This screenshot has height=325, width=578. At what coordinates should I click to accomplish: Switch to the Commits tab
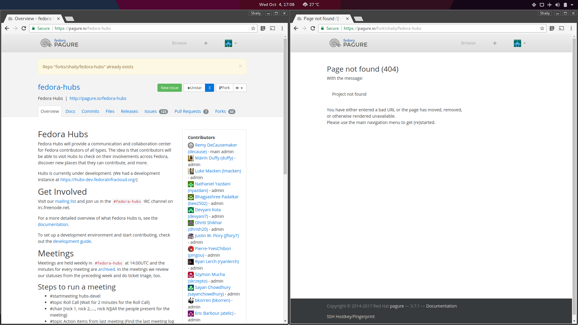pos(90,111)
